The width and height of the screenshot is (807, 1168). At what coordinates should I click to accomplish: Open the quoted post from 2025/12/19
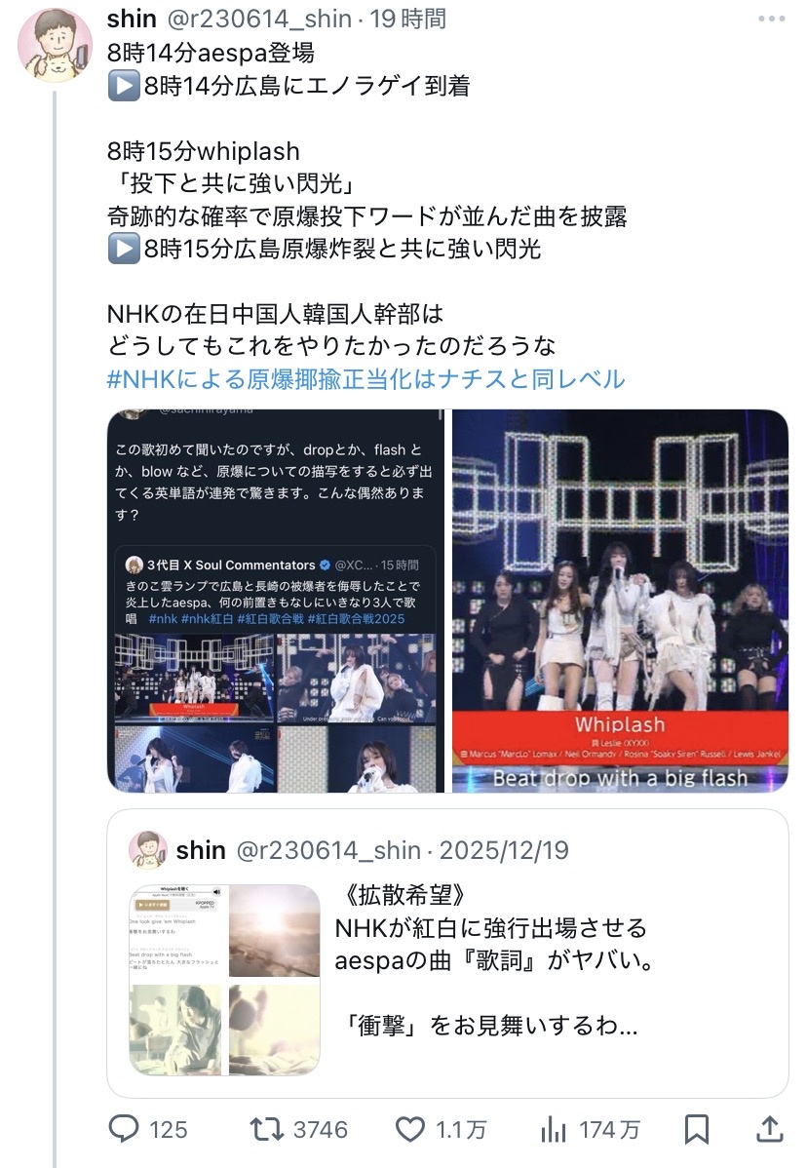pyautogui.click(x=447, y=954)
